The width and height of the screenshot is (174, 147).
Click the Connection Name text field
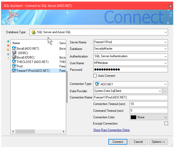click(130, 97)
